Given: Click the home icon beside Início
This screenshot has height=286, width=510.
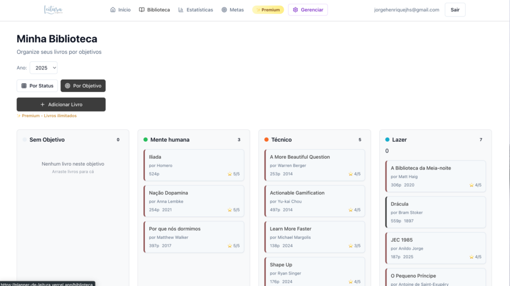Looking at the screenshot, I should point(113,10).
